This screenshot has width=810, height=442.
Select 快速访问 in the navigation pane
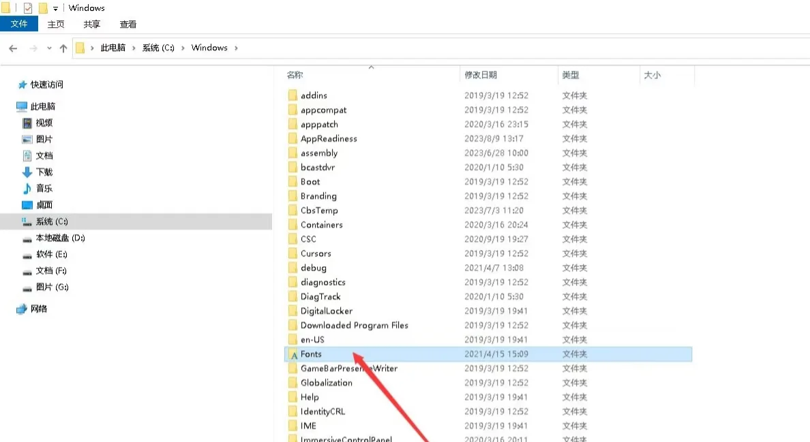[46, 84]
